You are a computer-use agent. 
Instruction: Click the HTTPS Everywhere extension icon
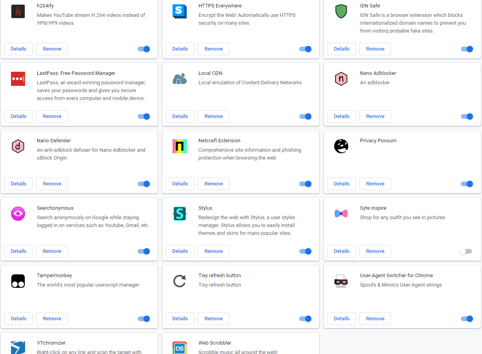click(x=180, y=12)
